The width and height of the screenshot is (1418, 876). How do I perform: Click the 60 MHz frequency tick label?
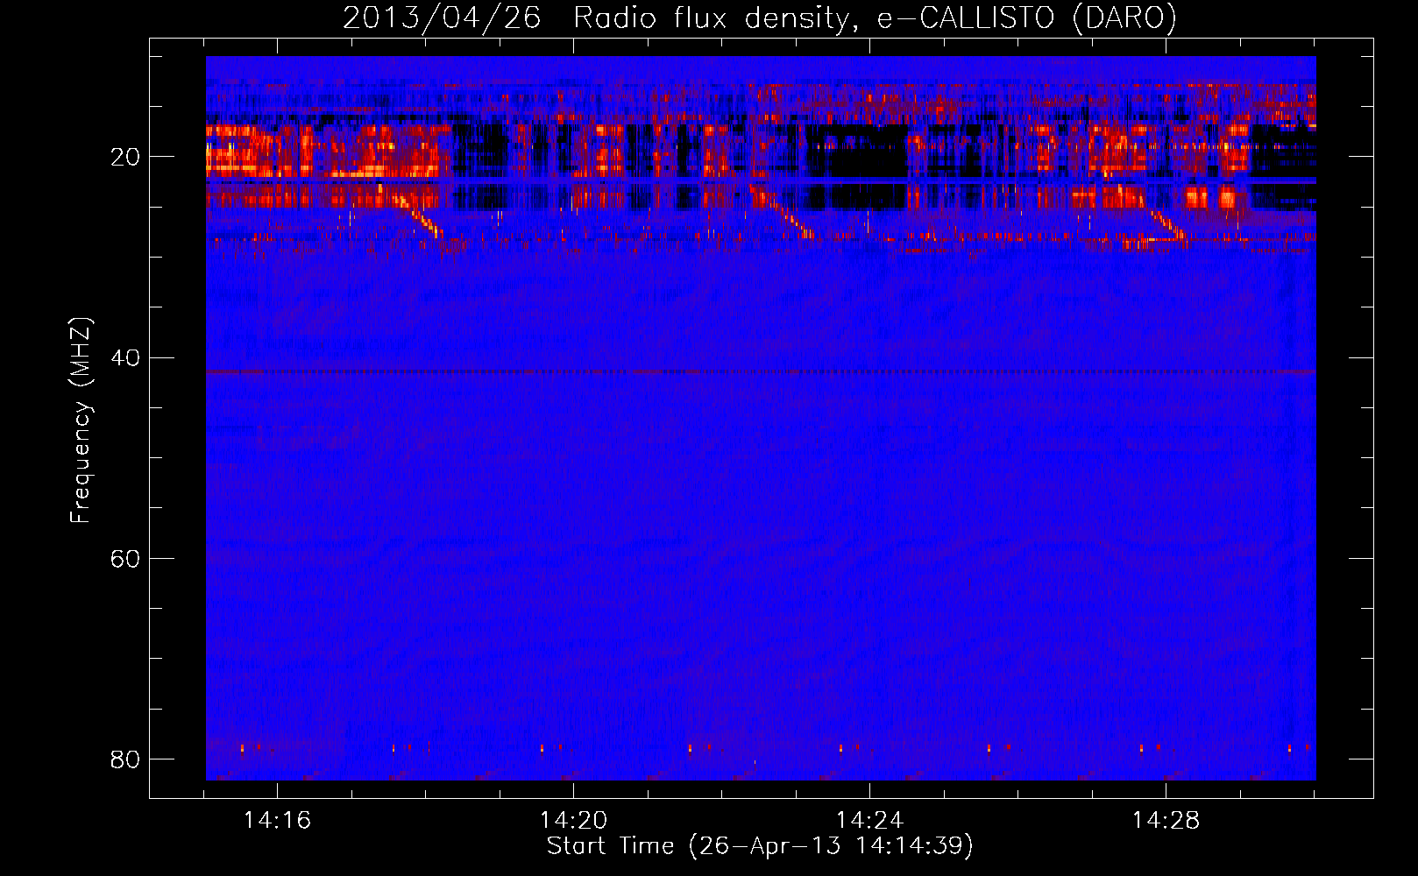(x=125, y=558)
